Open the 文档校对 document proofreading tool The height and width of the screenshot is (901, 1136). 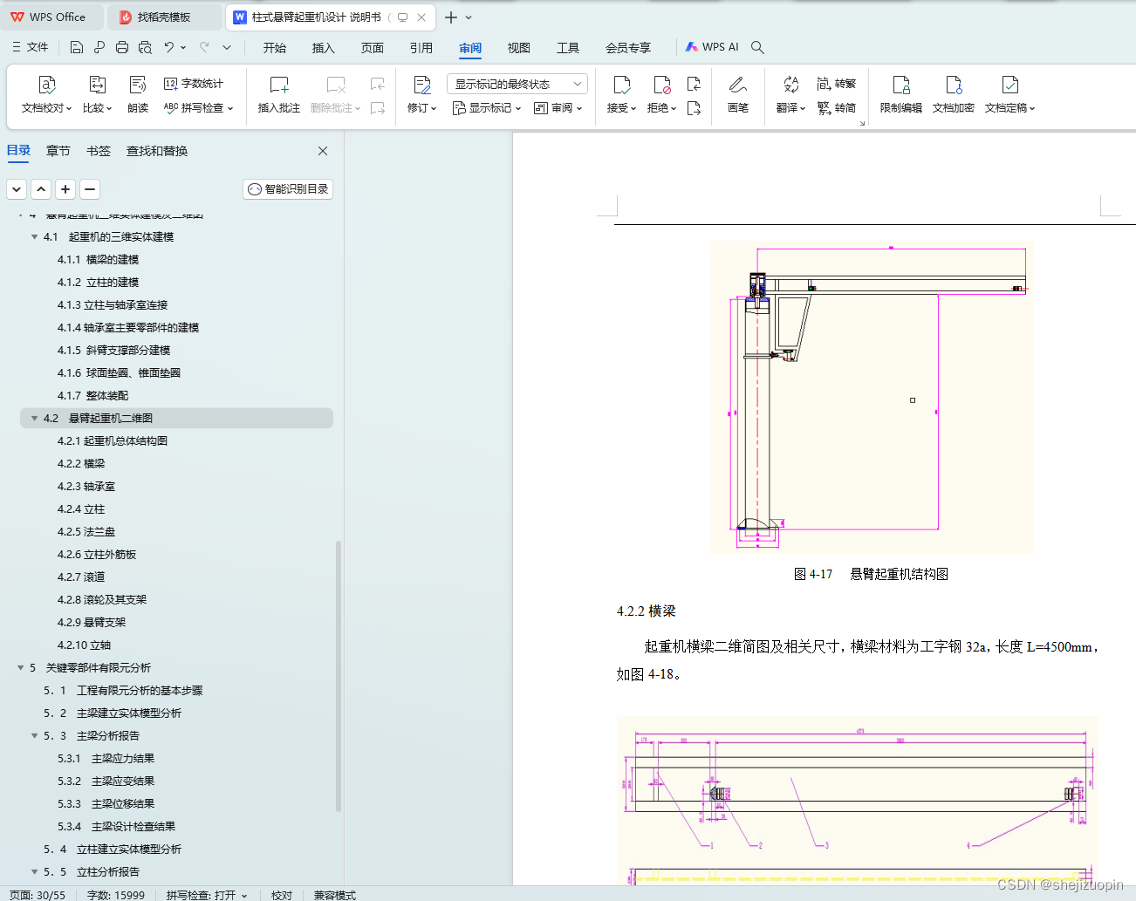46,95
